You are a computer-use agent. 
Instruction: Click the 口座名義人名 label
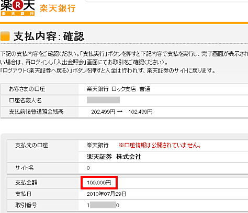[25, 100]
